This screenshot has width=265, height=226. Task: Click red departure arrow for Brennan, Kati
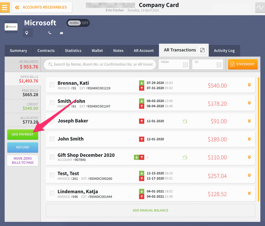coord(142,88)
